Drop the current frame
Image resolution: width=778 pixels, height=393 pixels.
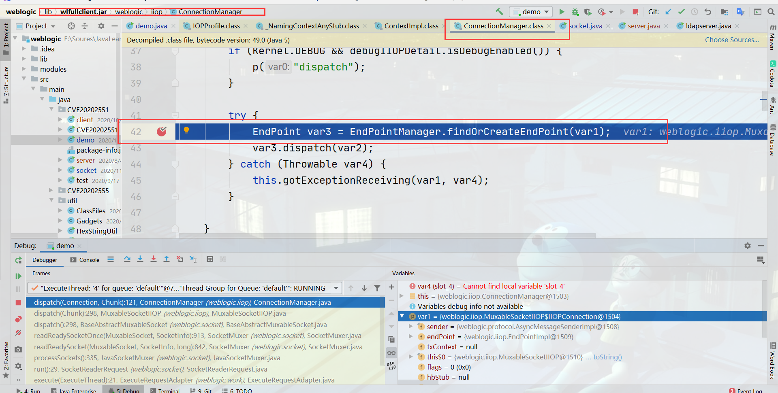tap(180, 259)
